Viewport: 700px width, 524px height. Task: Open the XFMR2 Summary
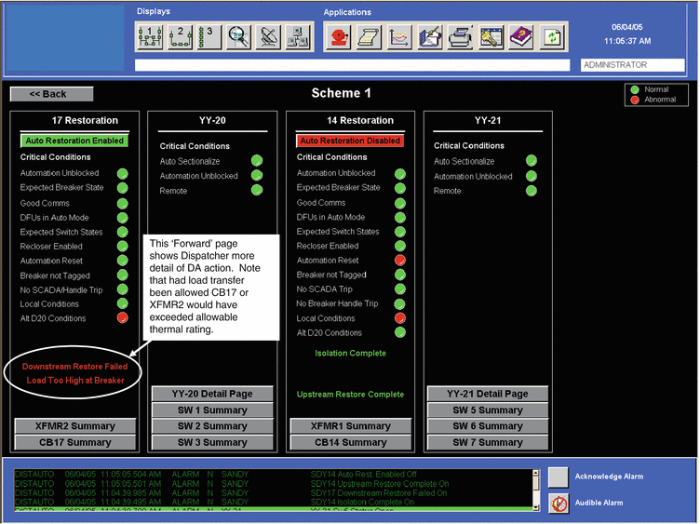pos(75,426)
